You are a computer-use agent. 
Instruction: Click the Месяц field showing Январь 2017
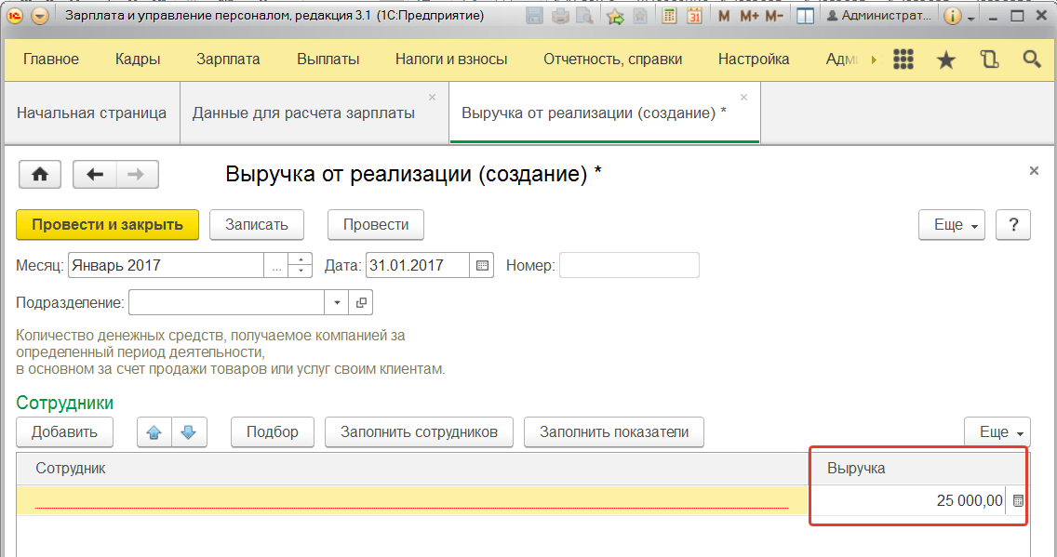[x=166, y=265]
